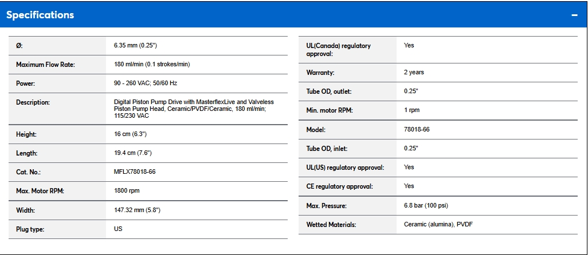Screen dimensions: 588x255
Task: Select the 1800 rpm motor value
Action: (x=127, y=190)
